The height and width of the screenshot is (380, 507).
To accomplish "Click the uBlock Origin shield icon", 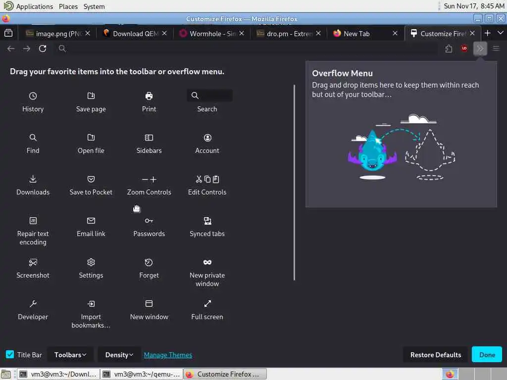I will [464, 48].
